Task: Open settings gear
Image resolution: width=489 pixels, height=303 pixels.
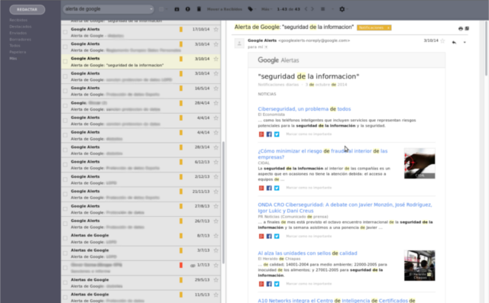Action: click(342, 9)
